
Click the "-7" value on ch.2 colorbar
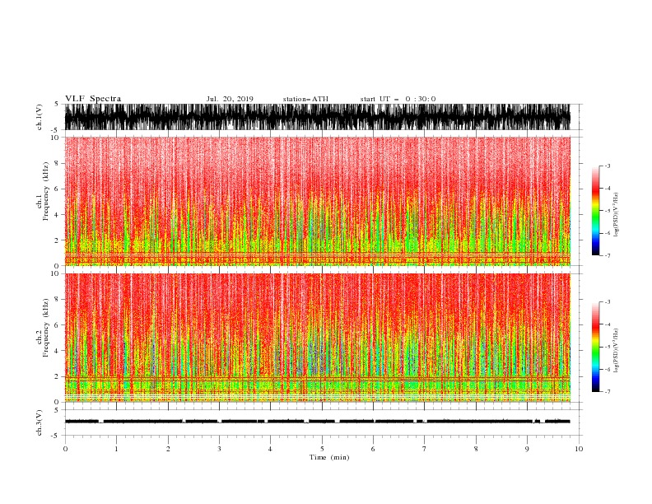(x=608, y=391)
